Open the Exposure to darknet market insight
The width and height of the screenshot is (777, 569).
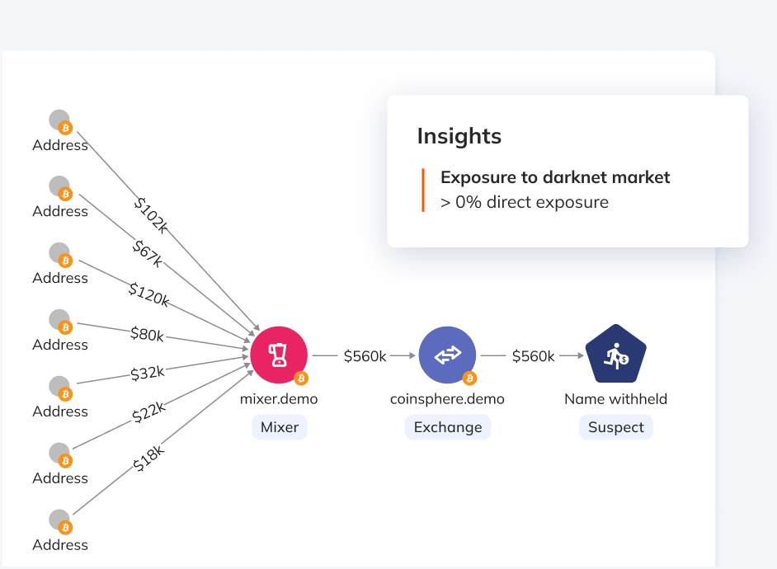[x=555, y=177]
